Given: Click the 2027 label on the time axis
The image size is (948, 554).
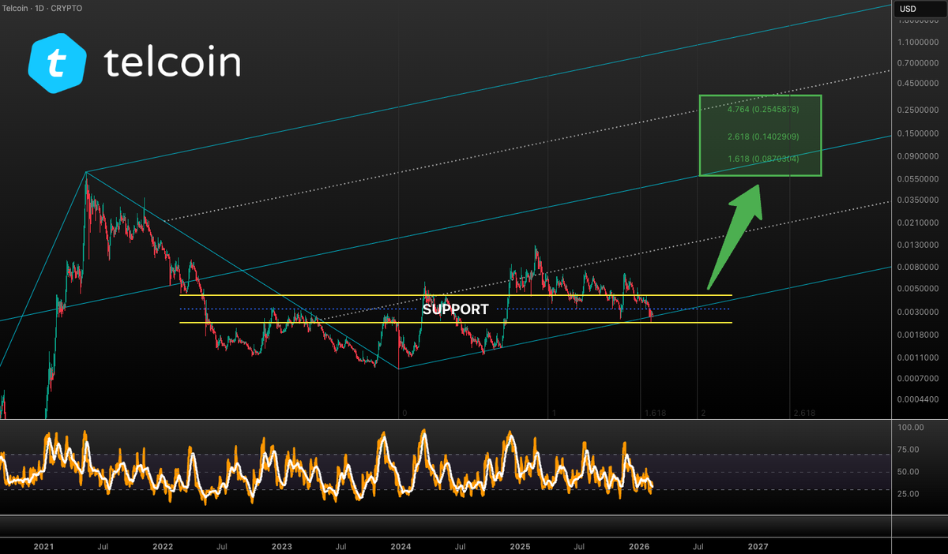Looking at the screenshot, I should [x=758, y=545].
